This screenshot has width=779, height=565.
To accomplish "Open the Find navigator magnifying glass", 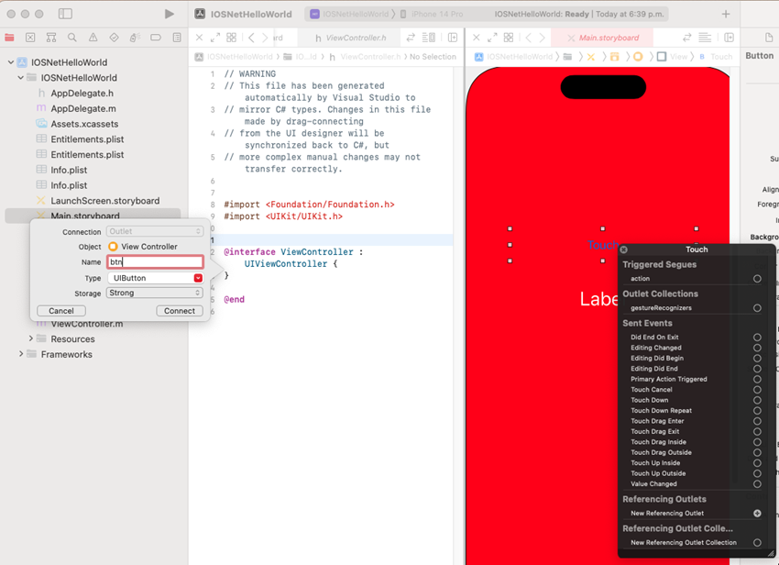I will pos(71,39).
